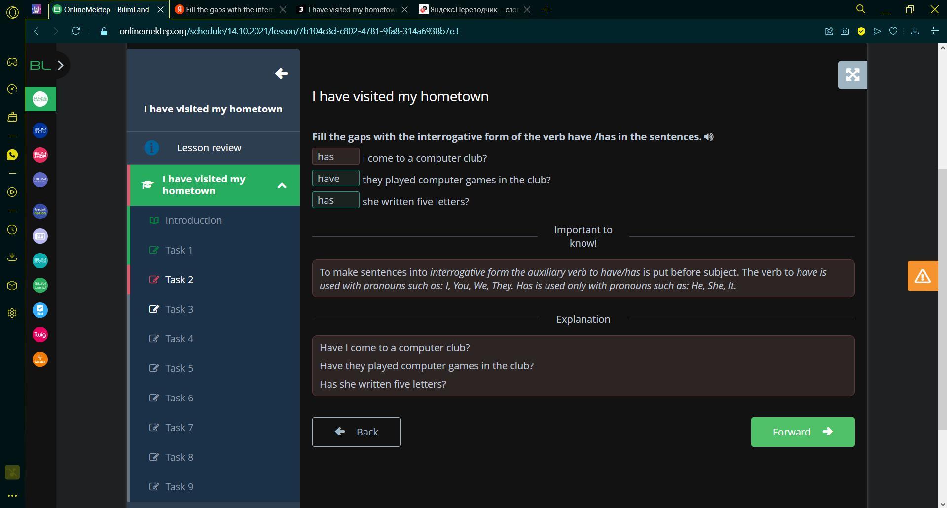This screenshot has height=508, width=947.
Task: Close the Яндекс.Переводчик tab
Action: (x=527, y=9)
